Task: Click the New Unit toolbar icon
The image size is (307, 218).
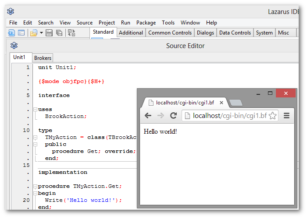Action: point(11,33)
